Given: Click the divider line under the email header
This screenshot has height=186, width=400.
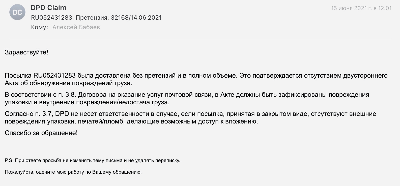Looking at the screenshot, I should (201, 39).
